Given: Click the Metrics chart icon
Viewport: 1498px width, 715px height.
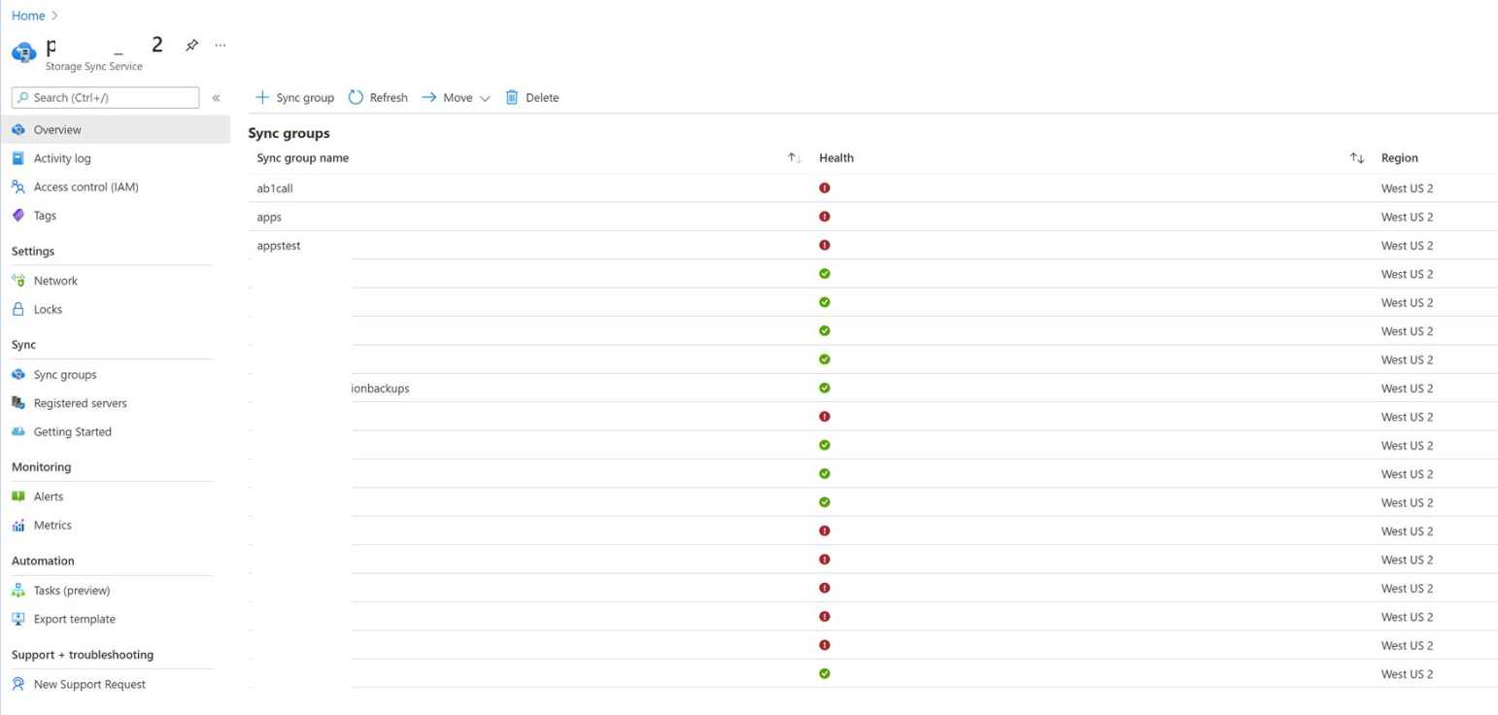Looking at the screenshot, I should 18,525.
